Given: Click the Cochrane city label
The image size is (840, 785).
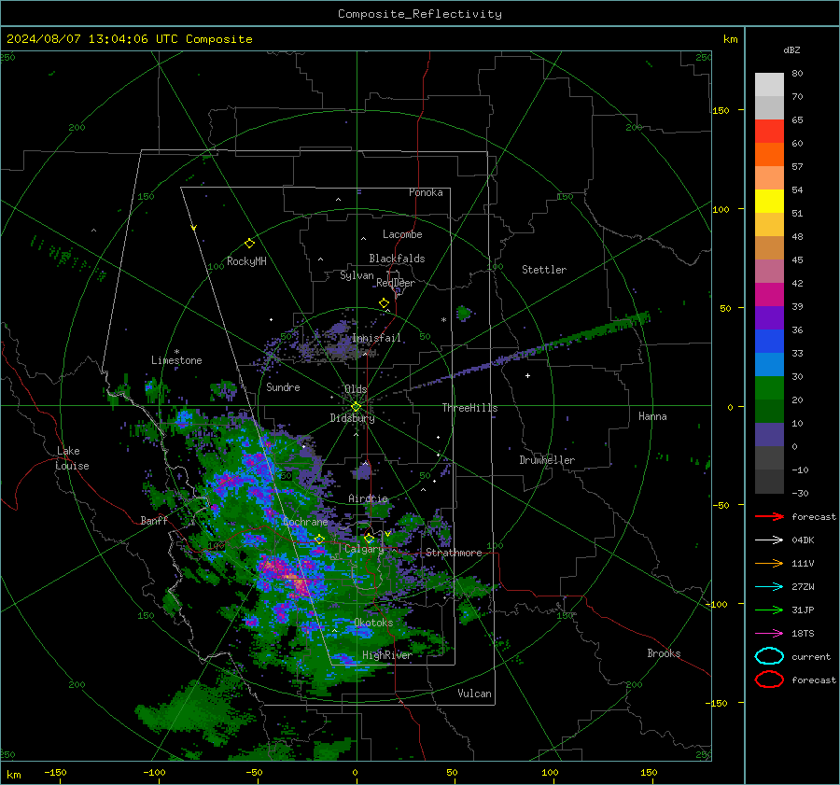Looking at the screenshot, I should [305, 522].
